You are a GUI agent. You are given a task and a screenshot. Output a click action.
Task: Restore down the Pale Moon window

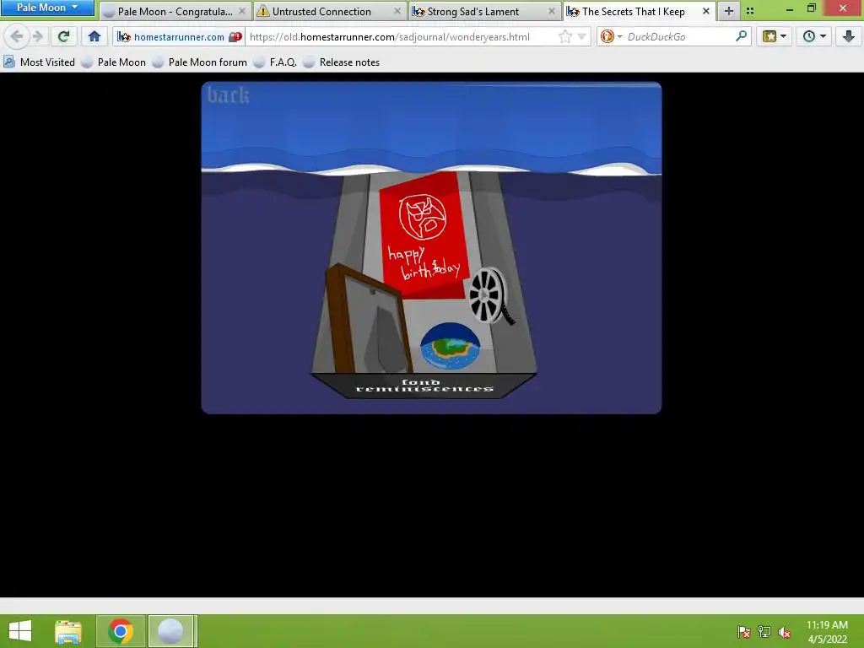tap(811, 8)
